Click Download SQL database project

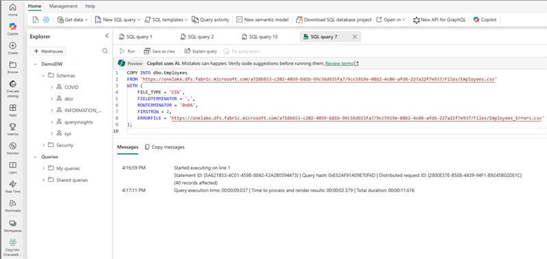[334, 20]
